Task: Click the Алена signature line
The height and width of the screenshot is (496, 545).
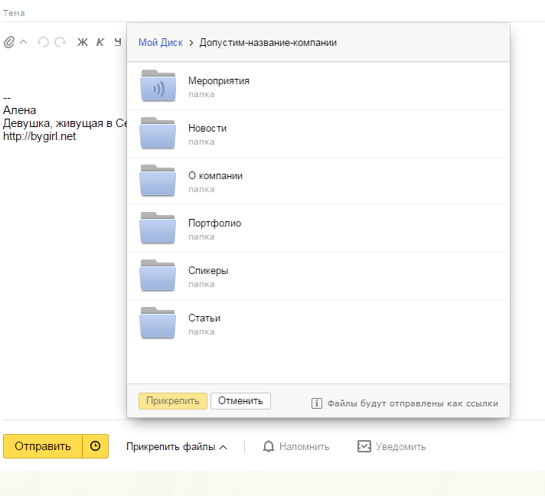Action: 19,110
